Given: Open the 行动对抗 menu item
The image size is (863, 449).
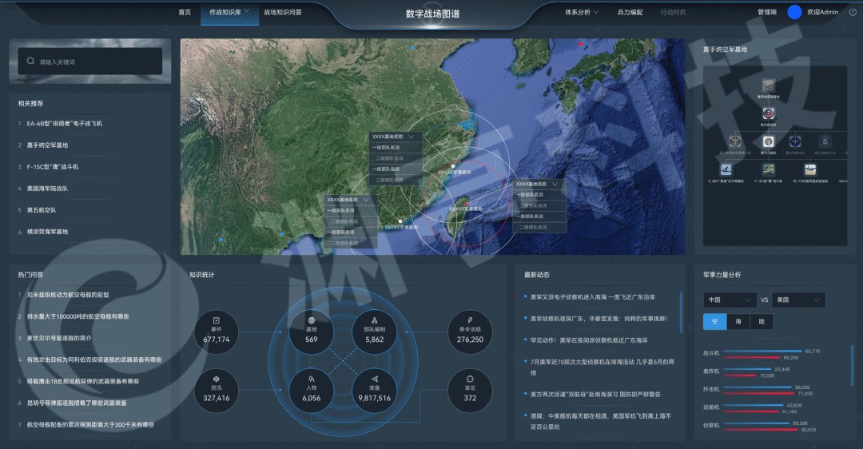Looking at the screenshot, I should (x=674, y=12).
